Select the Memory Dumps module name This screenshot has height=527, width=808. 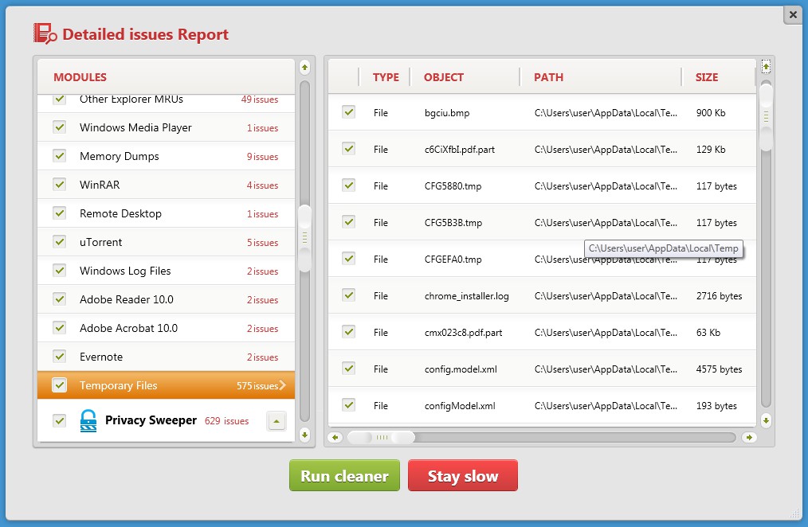[119, 156]
